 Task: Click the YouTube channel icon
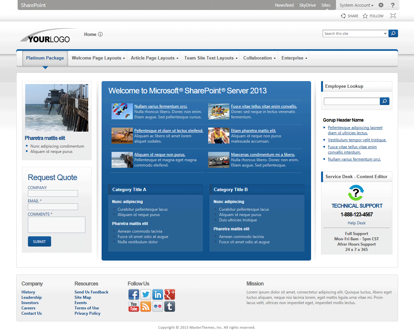click(133, 306)
